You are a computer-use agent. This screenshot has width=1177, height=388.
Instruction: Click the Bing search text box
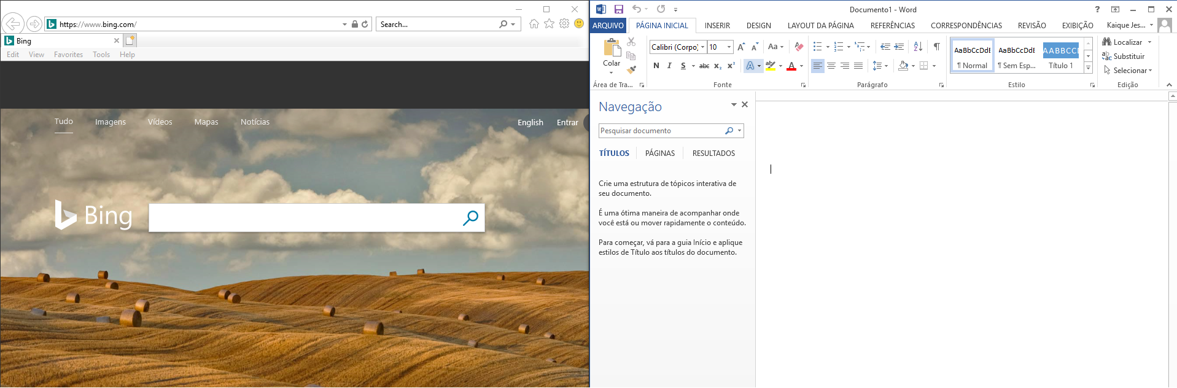(x=304, y=218)
